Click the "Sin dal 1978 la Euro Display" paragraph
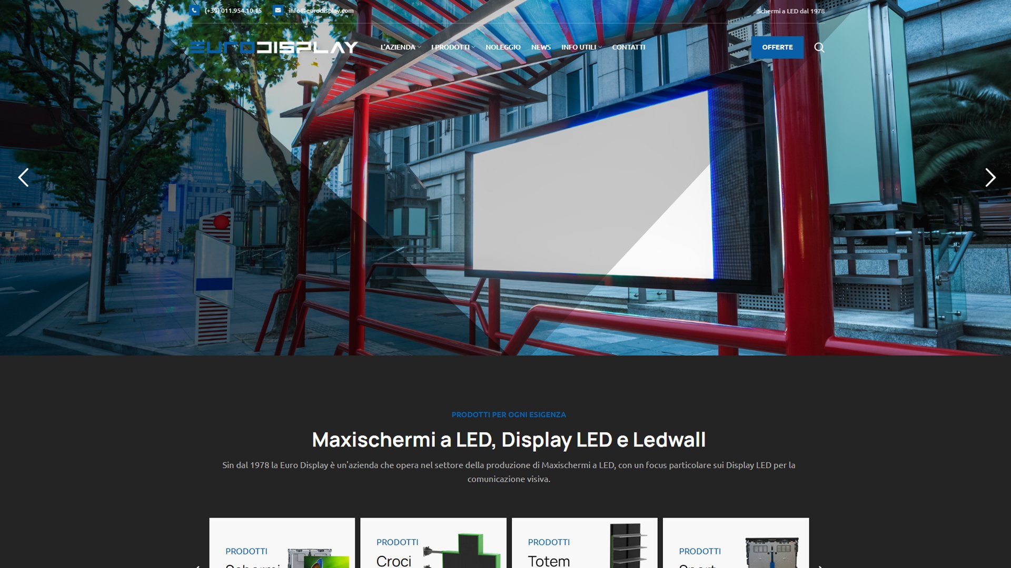 tap(509, 472)
